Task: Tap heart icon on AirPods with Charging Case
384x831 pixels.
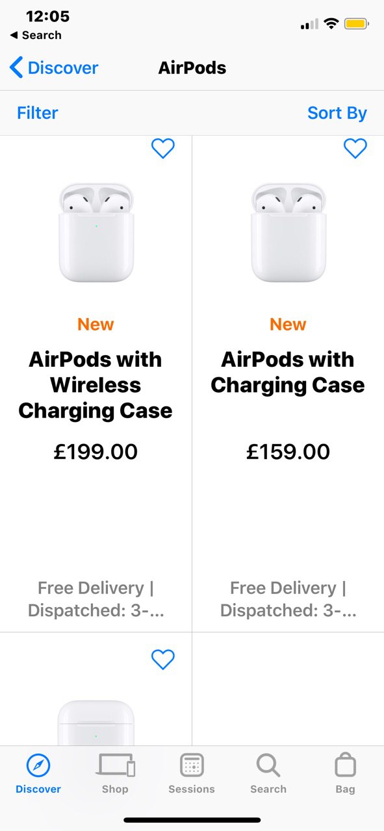Action: (355, 149)
